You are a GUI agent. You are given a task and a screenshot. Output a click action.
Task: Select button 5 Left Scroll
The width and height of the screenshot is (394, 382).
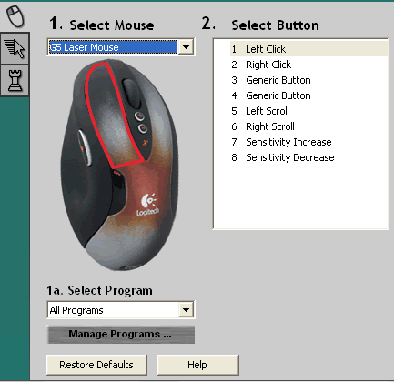(x=308, y=111)
